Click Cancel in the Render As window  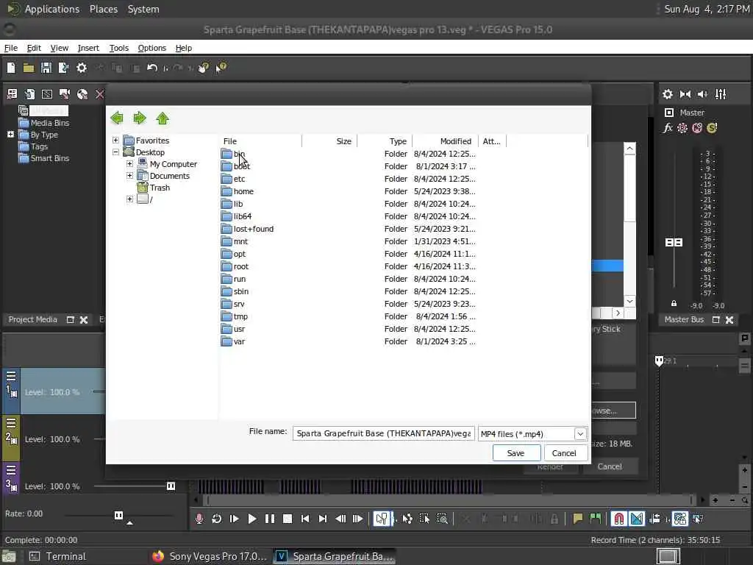pyautogui.click(x=610, y=466)
